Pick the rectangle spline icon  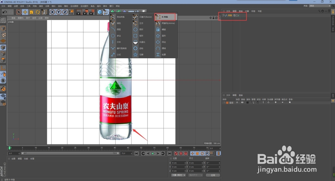click(135, 36)
